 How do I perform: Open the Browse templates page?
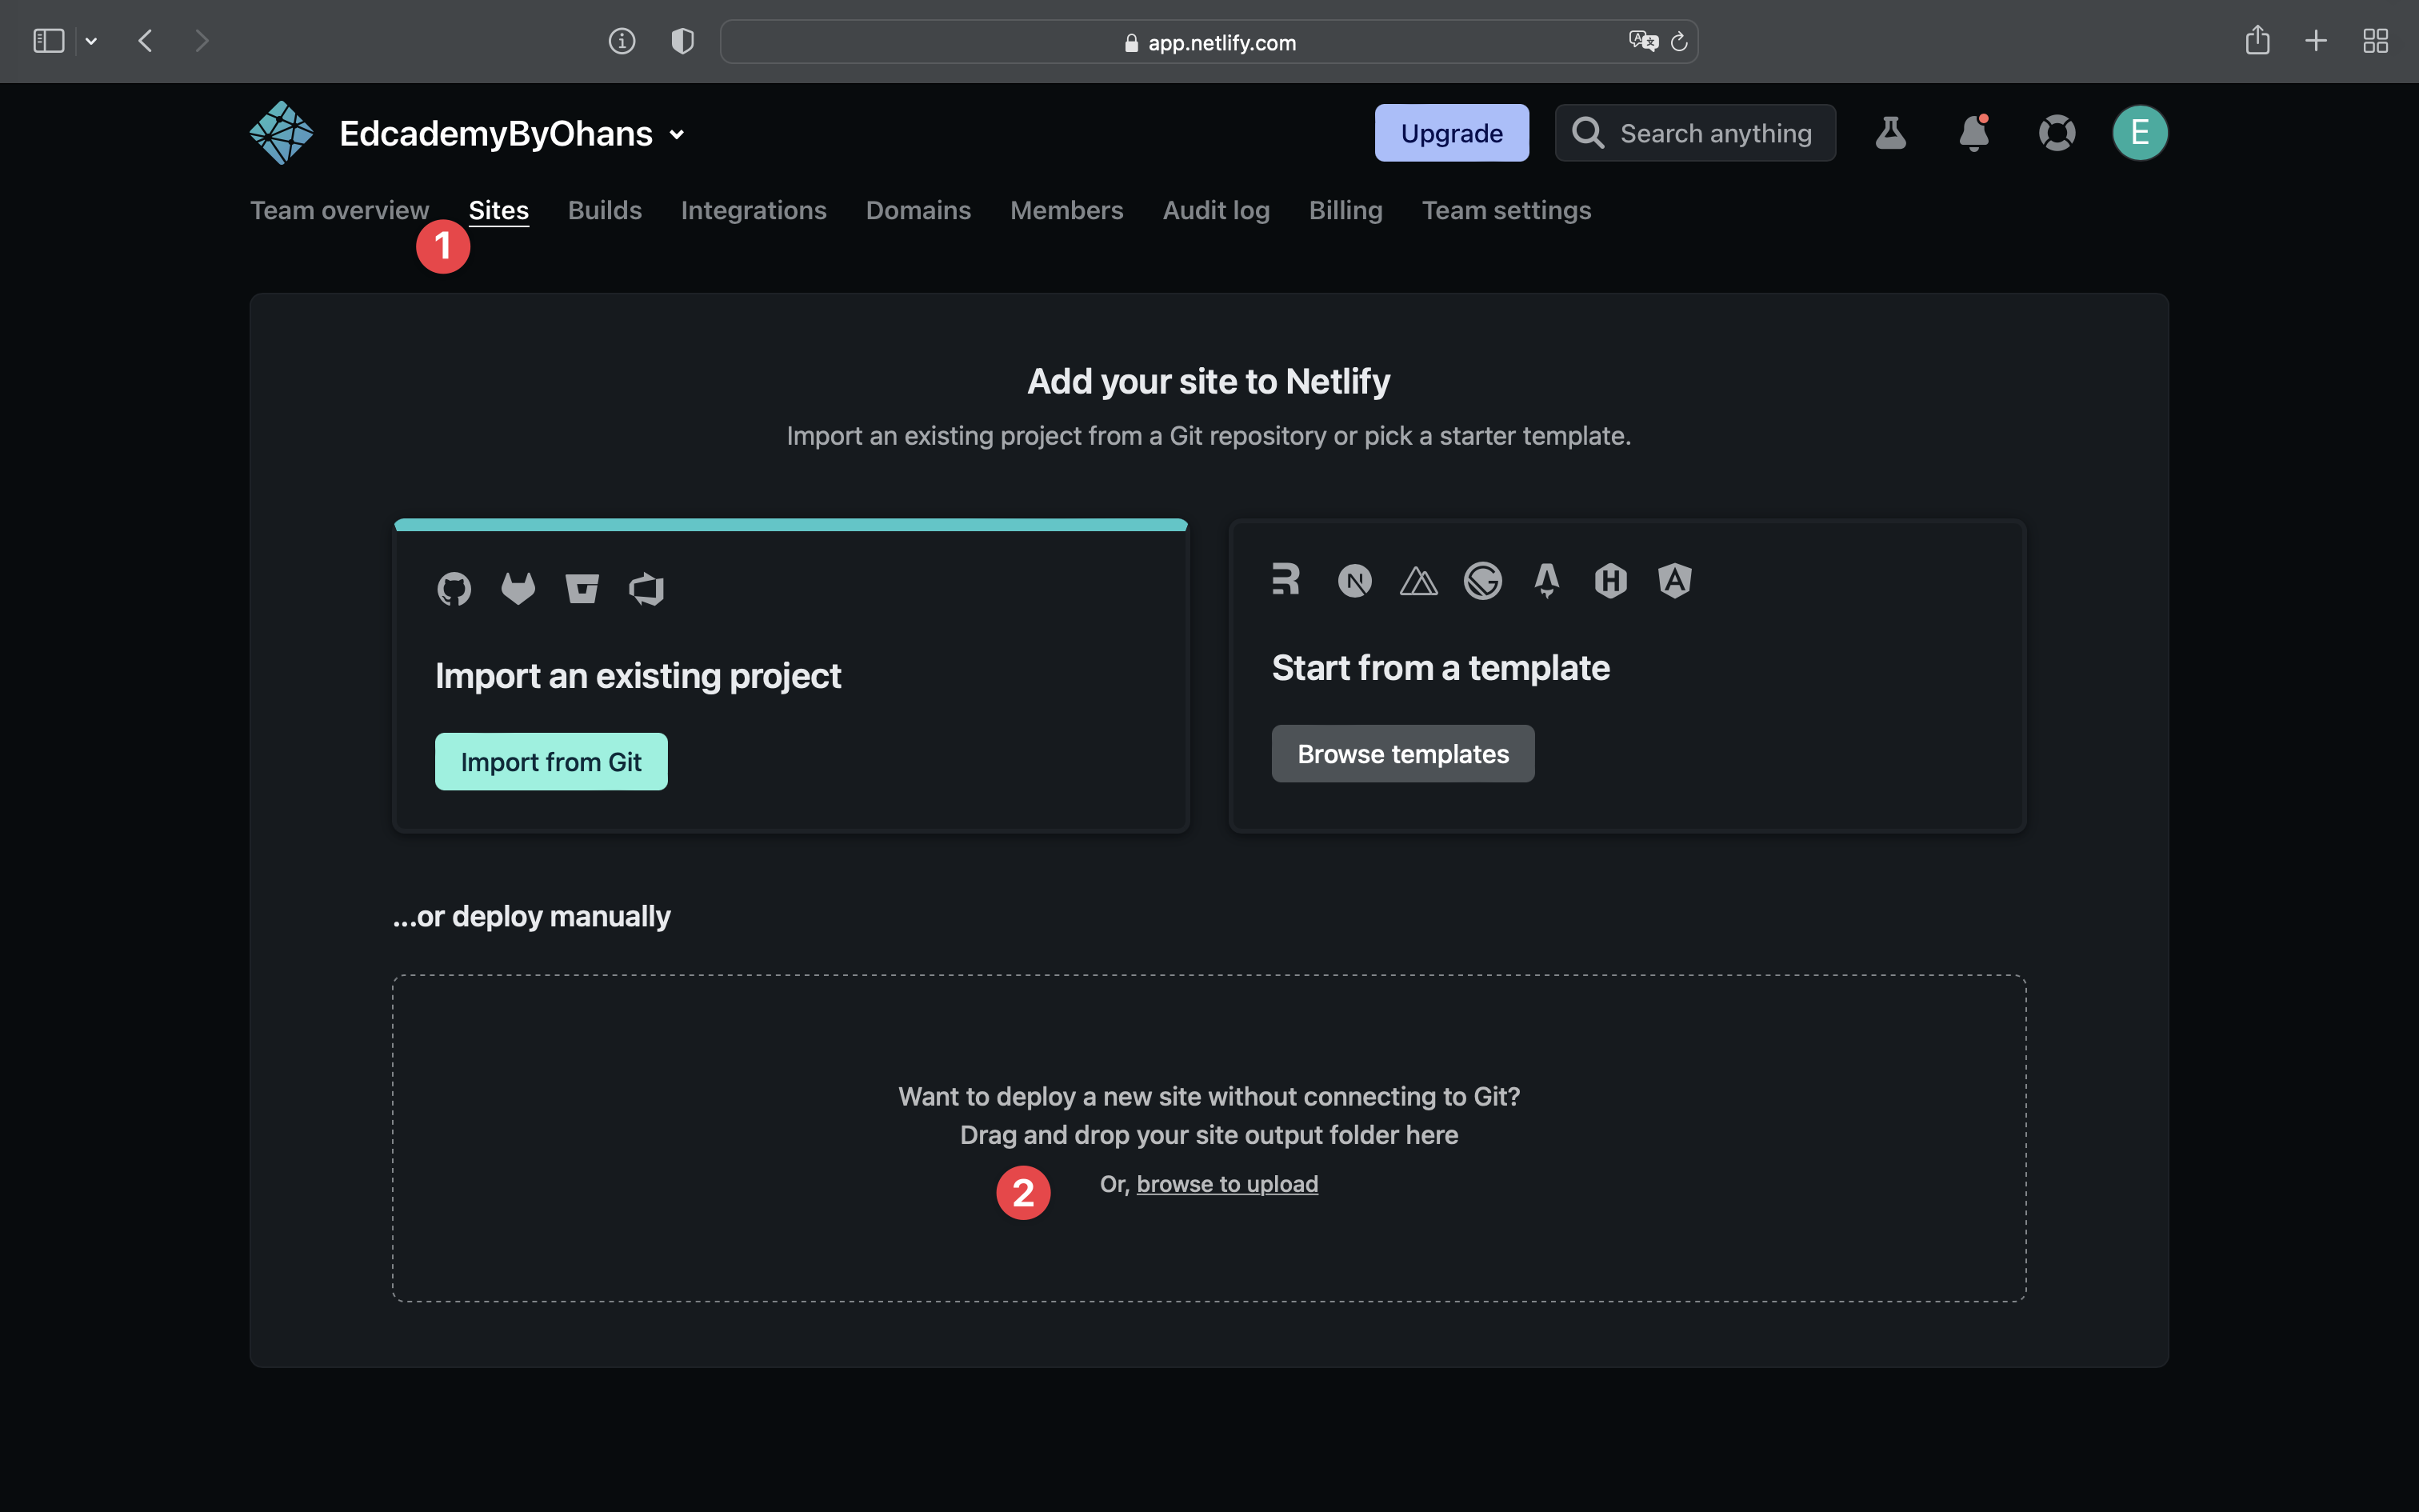point(1402,753)
